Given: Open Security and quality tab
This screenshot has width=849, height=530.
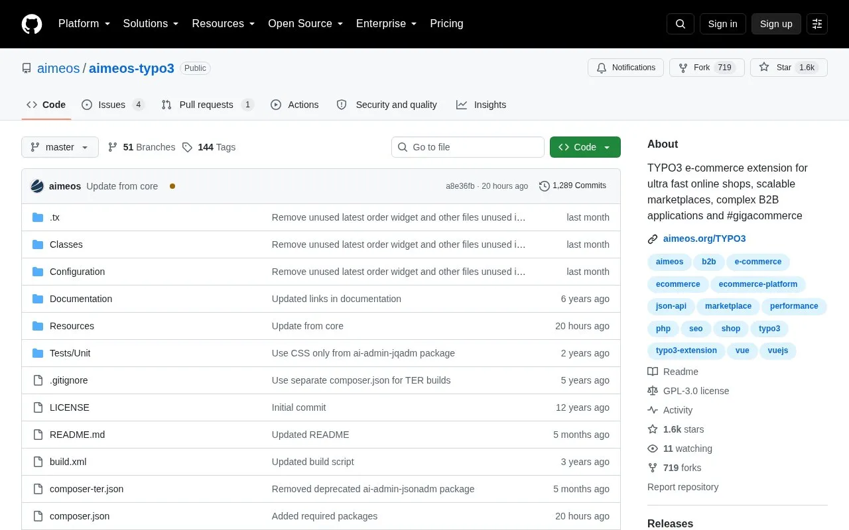Looking at the screenshot, I should 387,105.
